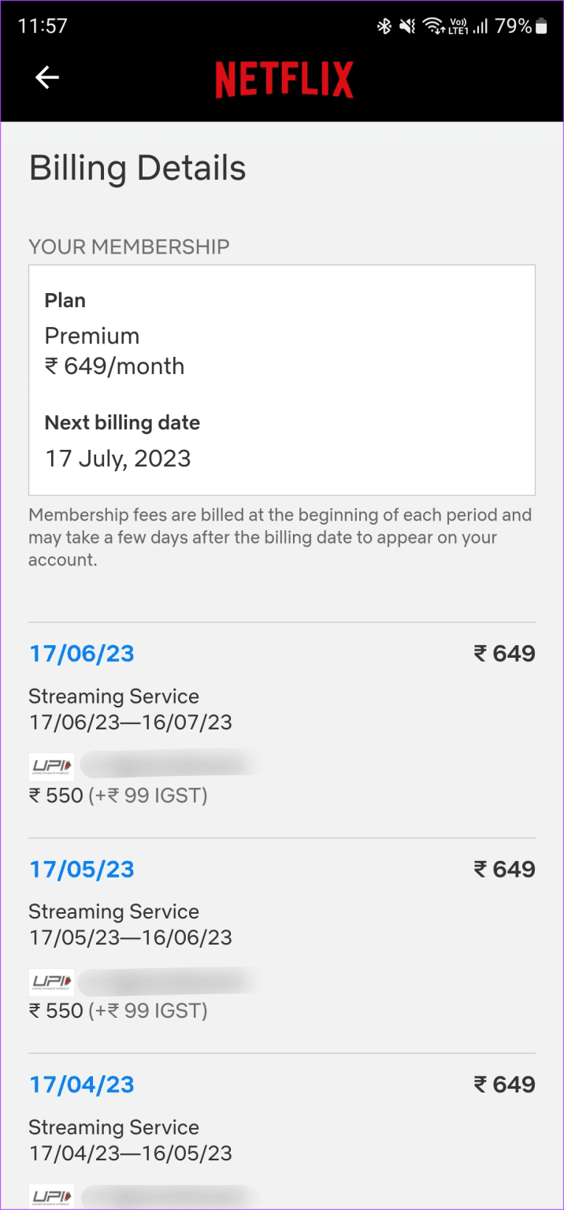
Task: Tap the 11:57 clock in status bar
Action: click(x=43, y=26)
